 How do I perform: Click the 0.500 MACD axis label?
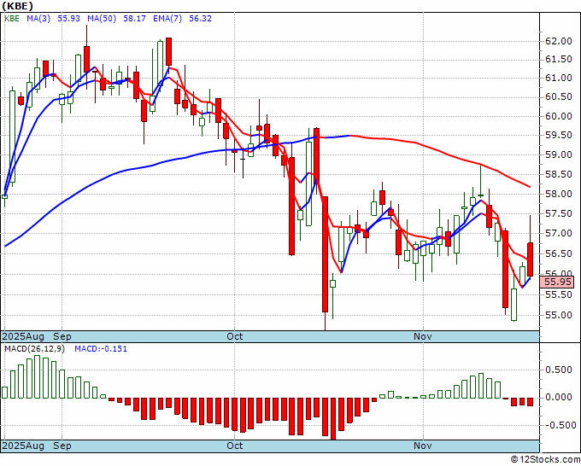click(559, 370)
